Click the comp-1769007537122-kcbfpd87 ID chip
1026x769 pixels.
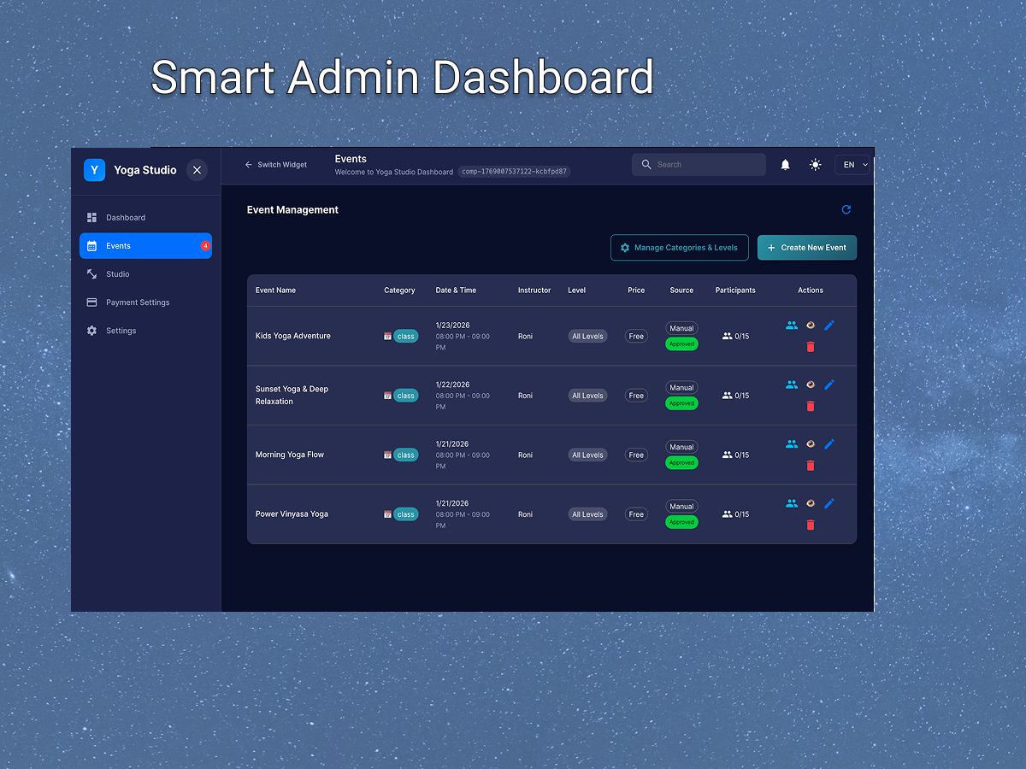[x=514, y=172]
